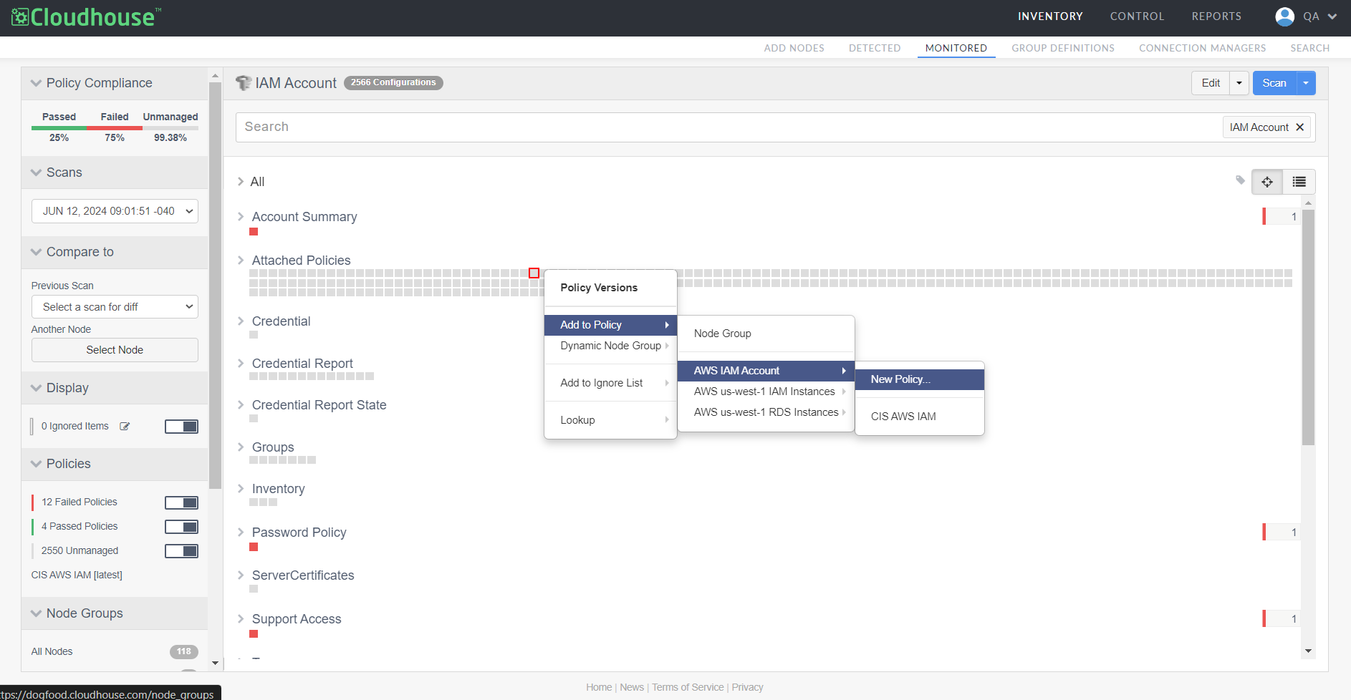
Task: Select AWS us-west-1 IAM Instances item
Action: pyautogui.click(x=766, y=392)
